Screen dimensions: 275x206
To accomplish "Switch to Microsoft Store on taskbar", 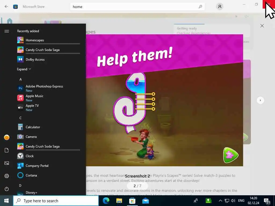I will pos(132,201).
